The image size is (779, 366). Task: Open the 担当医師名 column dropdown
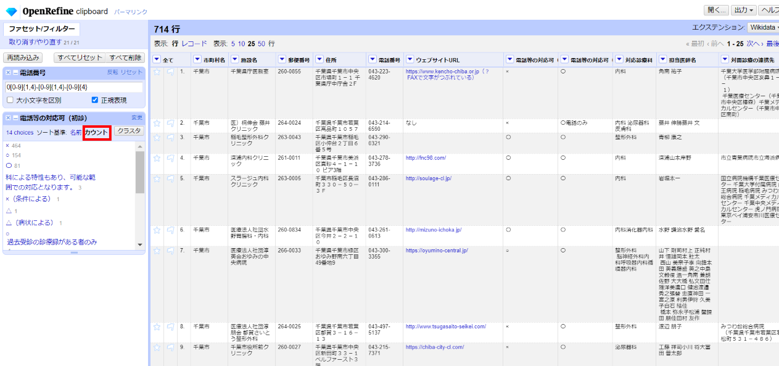[x=664, y=60]
